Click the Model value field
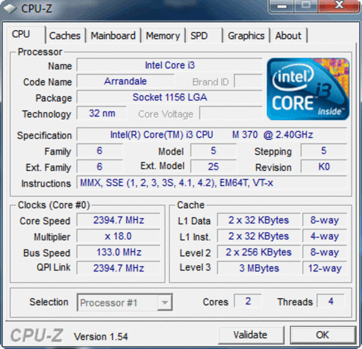The height and width of the screenshot is (349, 362). (213, 151)
